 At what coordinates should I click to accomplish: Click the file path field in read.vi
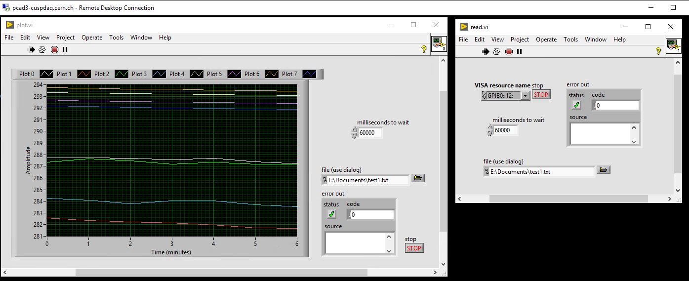click(541, 172)
